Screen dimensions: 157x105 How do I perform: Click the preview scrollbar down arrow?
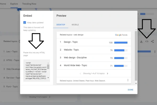tap(136, 83)
